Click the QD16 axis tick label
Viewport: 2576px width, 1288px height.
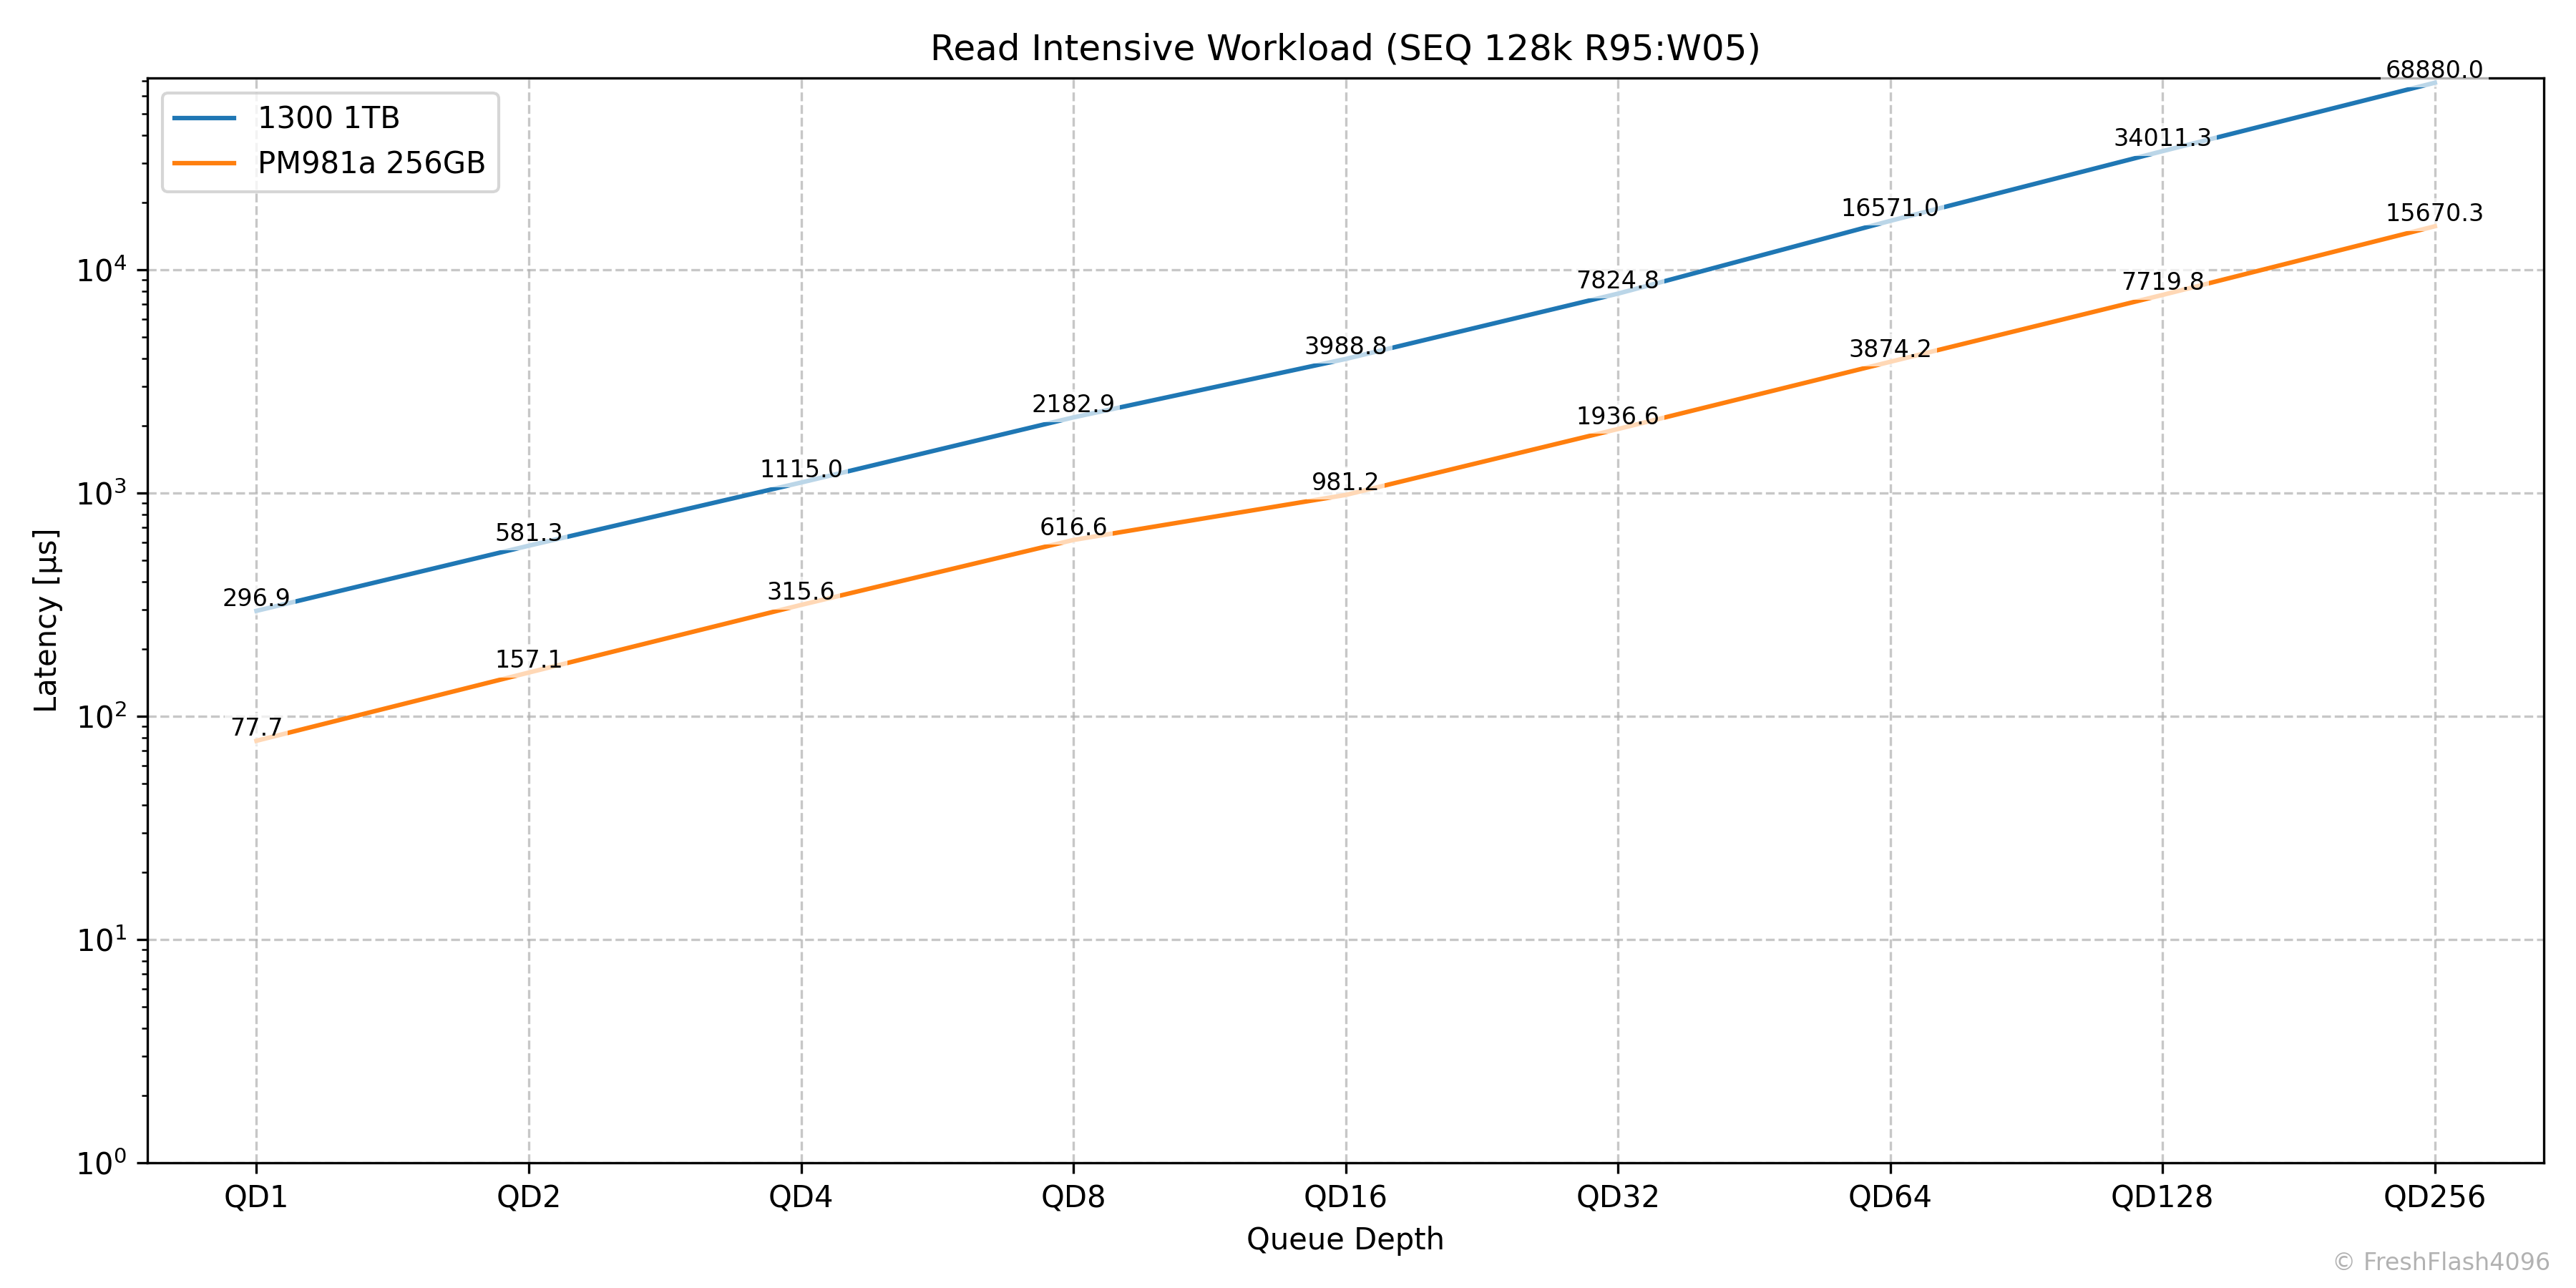(1345, 1197)
